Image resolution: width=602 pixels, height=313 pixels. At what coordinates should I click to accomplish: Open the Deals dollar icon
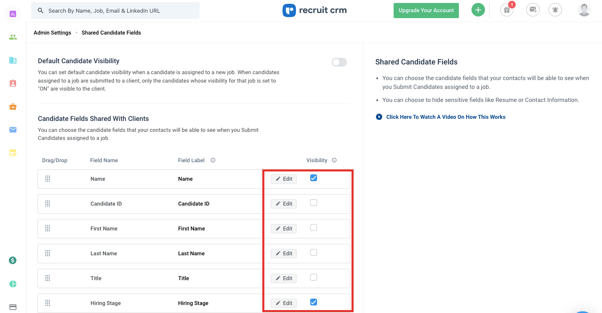pyautogui.click(x=13, y=260)
